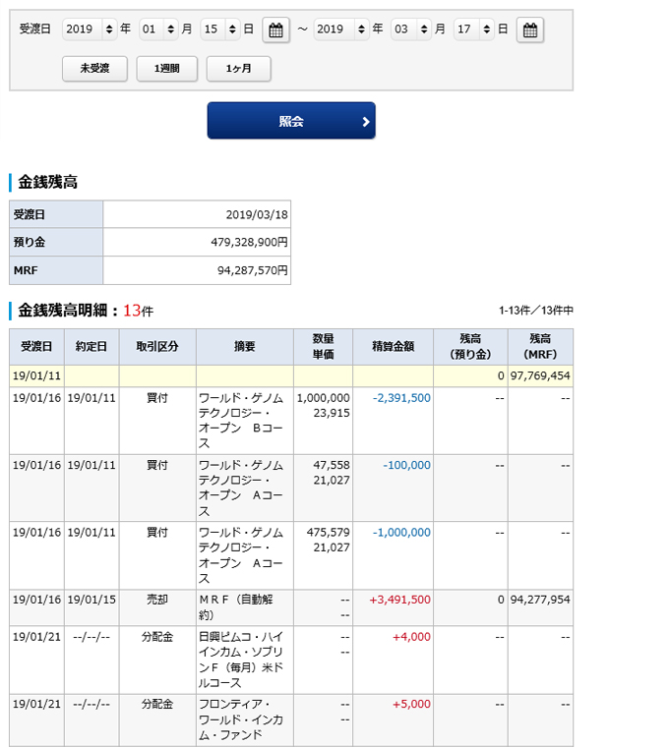Click the -100,000 settlement amount
The image size is (669, 747).
click(x=406, y=465)
